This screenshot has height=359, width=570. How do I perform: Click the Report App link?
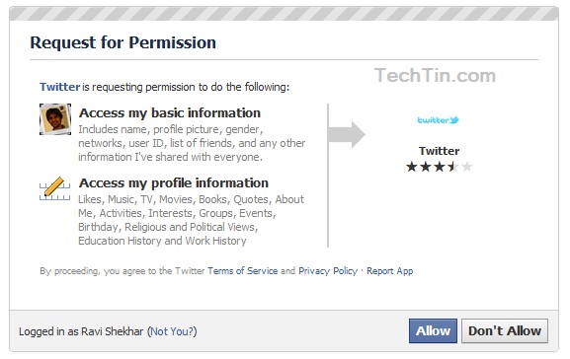(x=389, y=271)
